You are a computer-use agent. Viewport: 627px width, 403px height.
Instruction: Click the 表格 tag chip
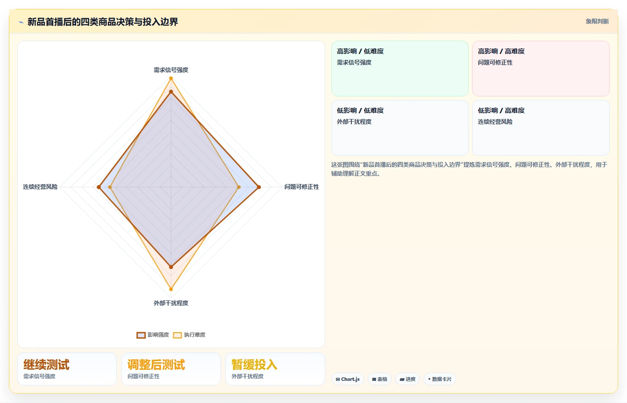(x=380, y=379)
